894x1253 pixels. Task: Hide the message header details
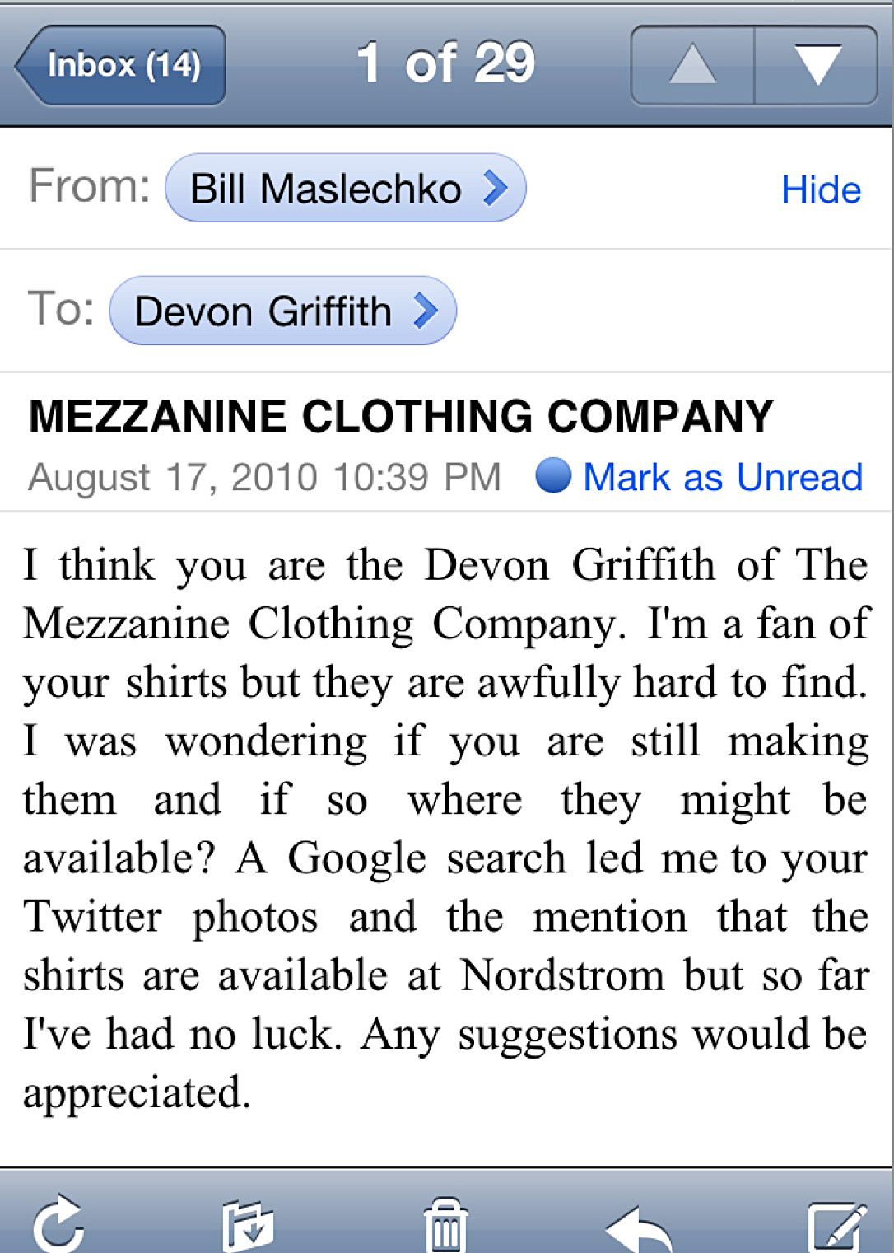point(821,189)
